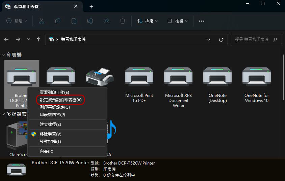Choose 疑難排解(T) menu entry
285x181 pixels.
pyautogui.click(x=67, y=142)
